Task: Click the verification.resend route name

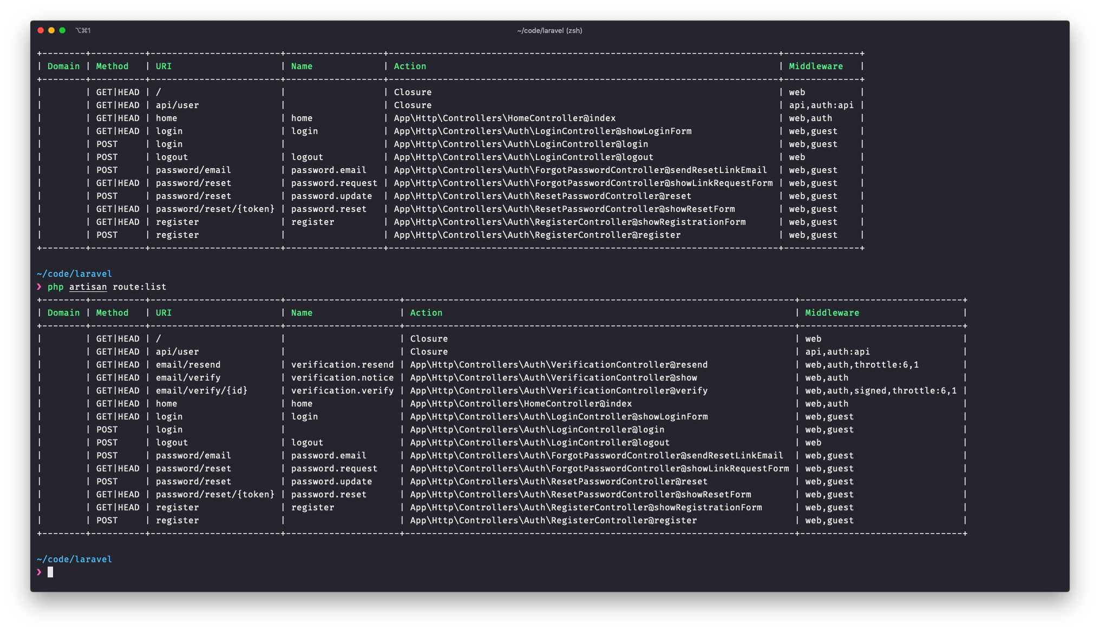Action: coord(342,365)
